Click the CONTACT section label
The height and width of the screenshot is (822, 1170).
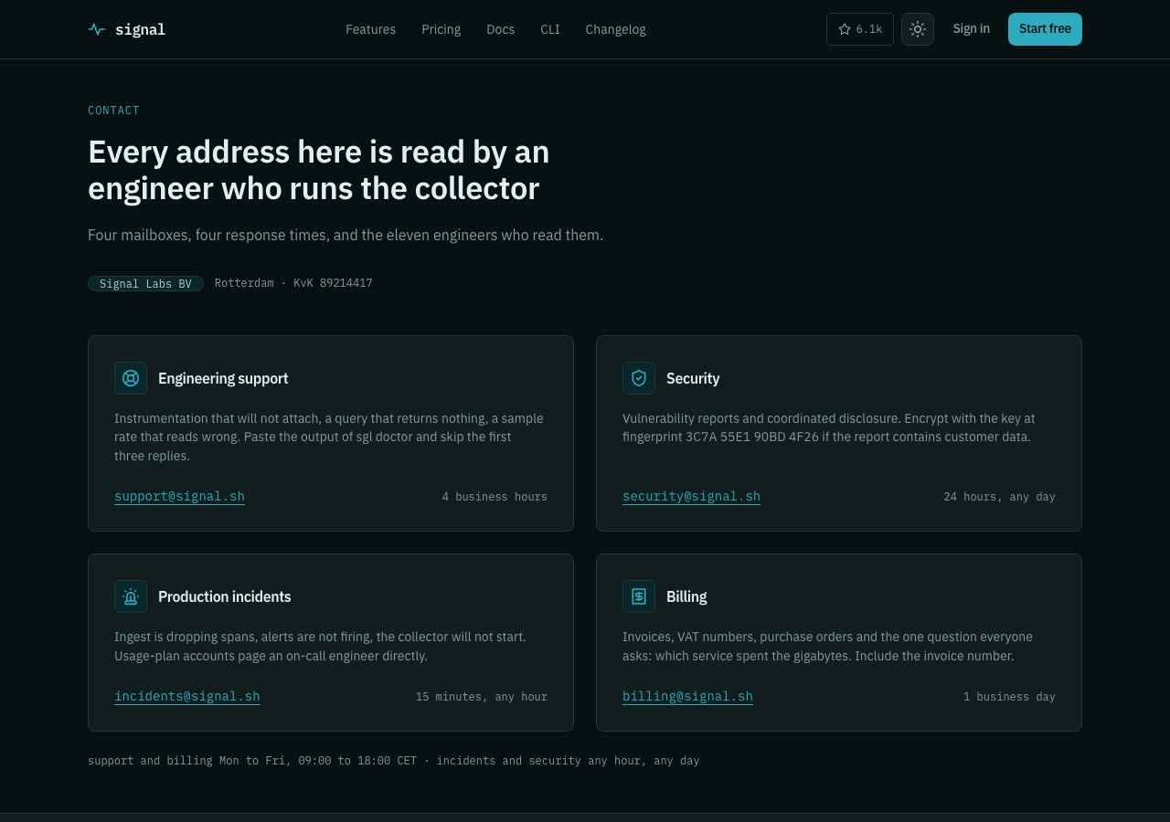[113, 111]
